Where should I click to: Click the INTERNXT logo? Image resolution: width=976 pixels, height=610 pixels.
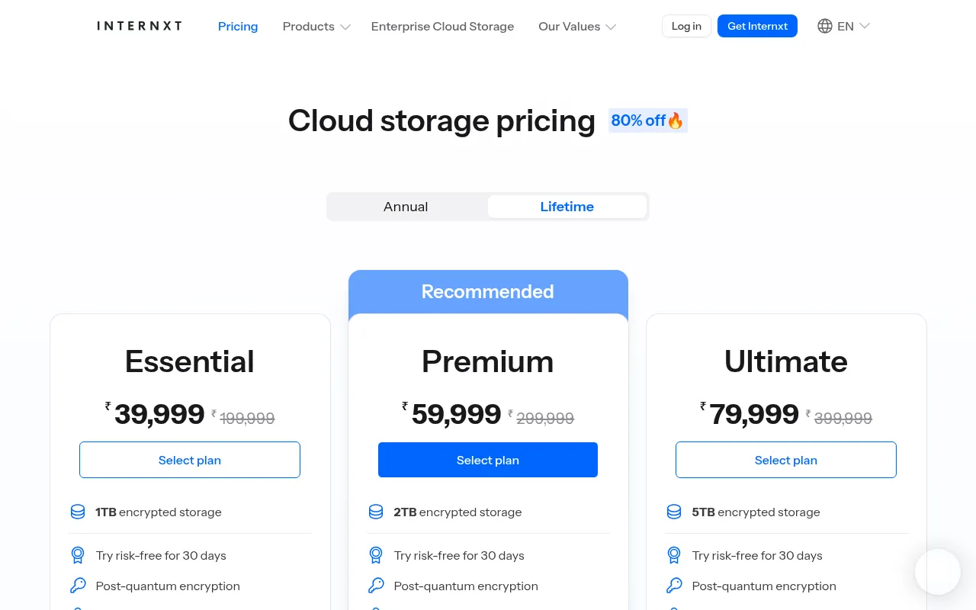(140, 26)
